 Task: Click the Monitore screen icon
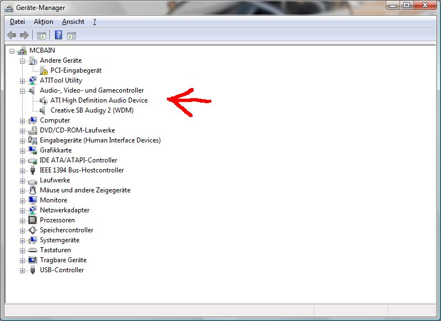(33, 200)
